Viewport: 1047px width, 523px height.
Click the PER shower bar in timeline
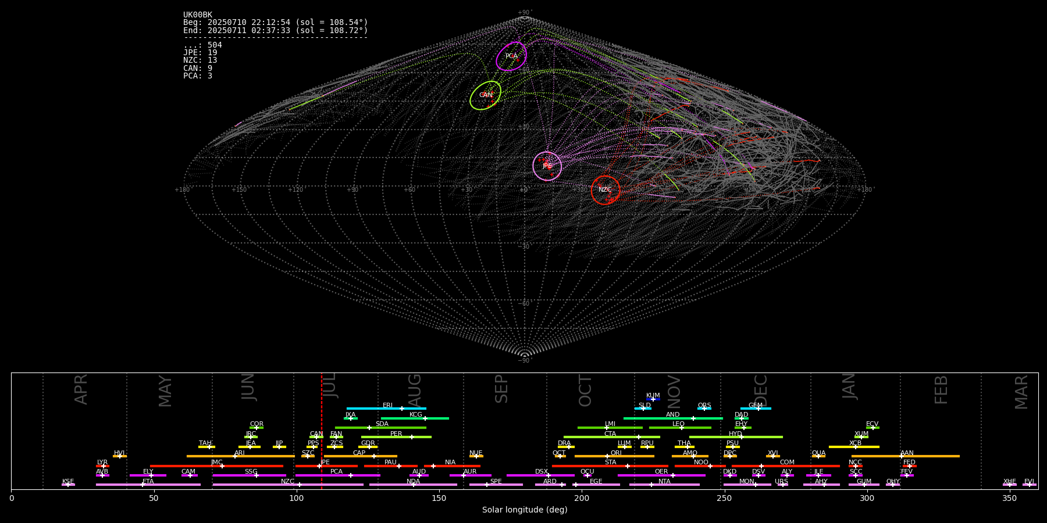(x=396, y=437)
